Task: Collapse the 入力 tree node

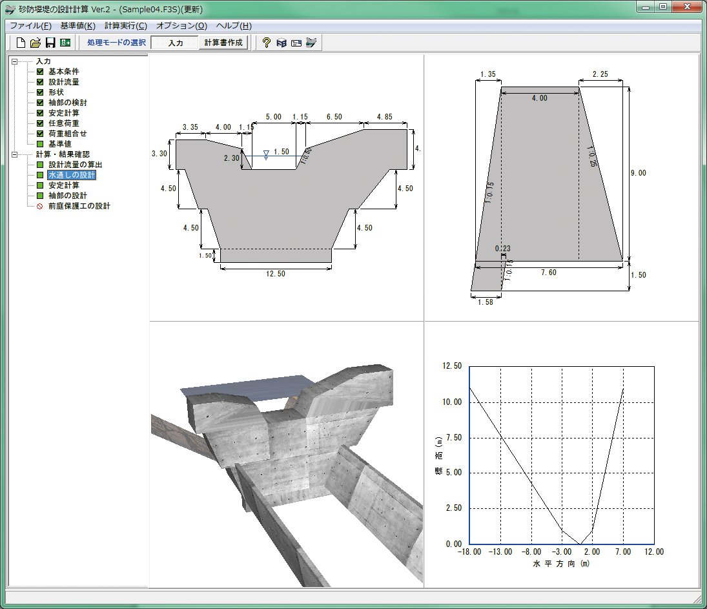Action: coord(14,61)
